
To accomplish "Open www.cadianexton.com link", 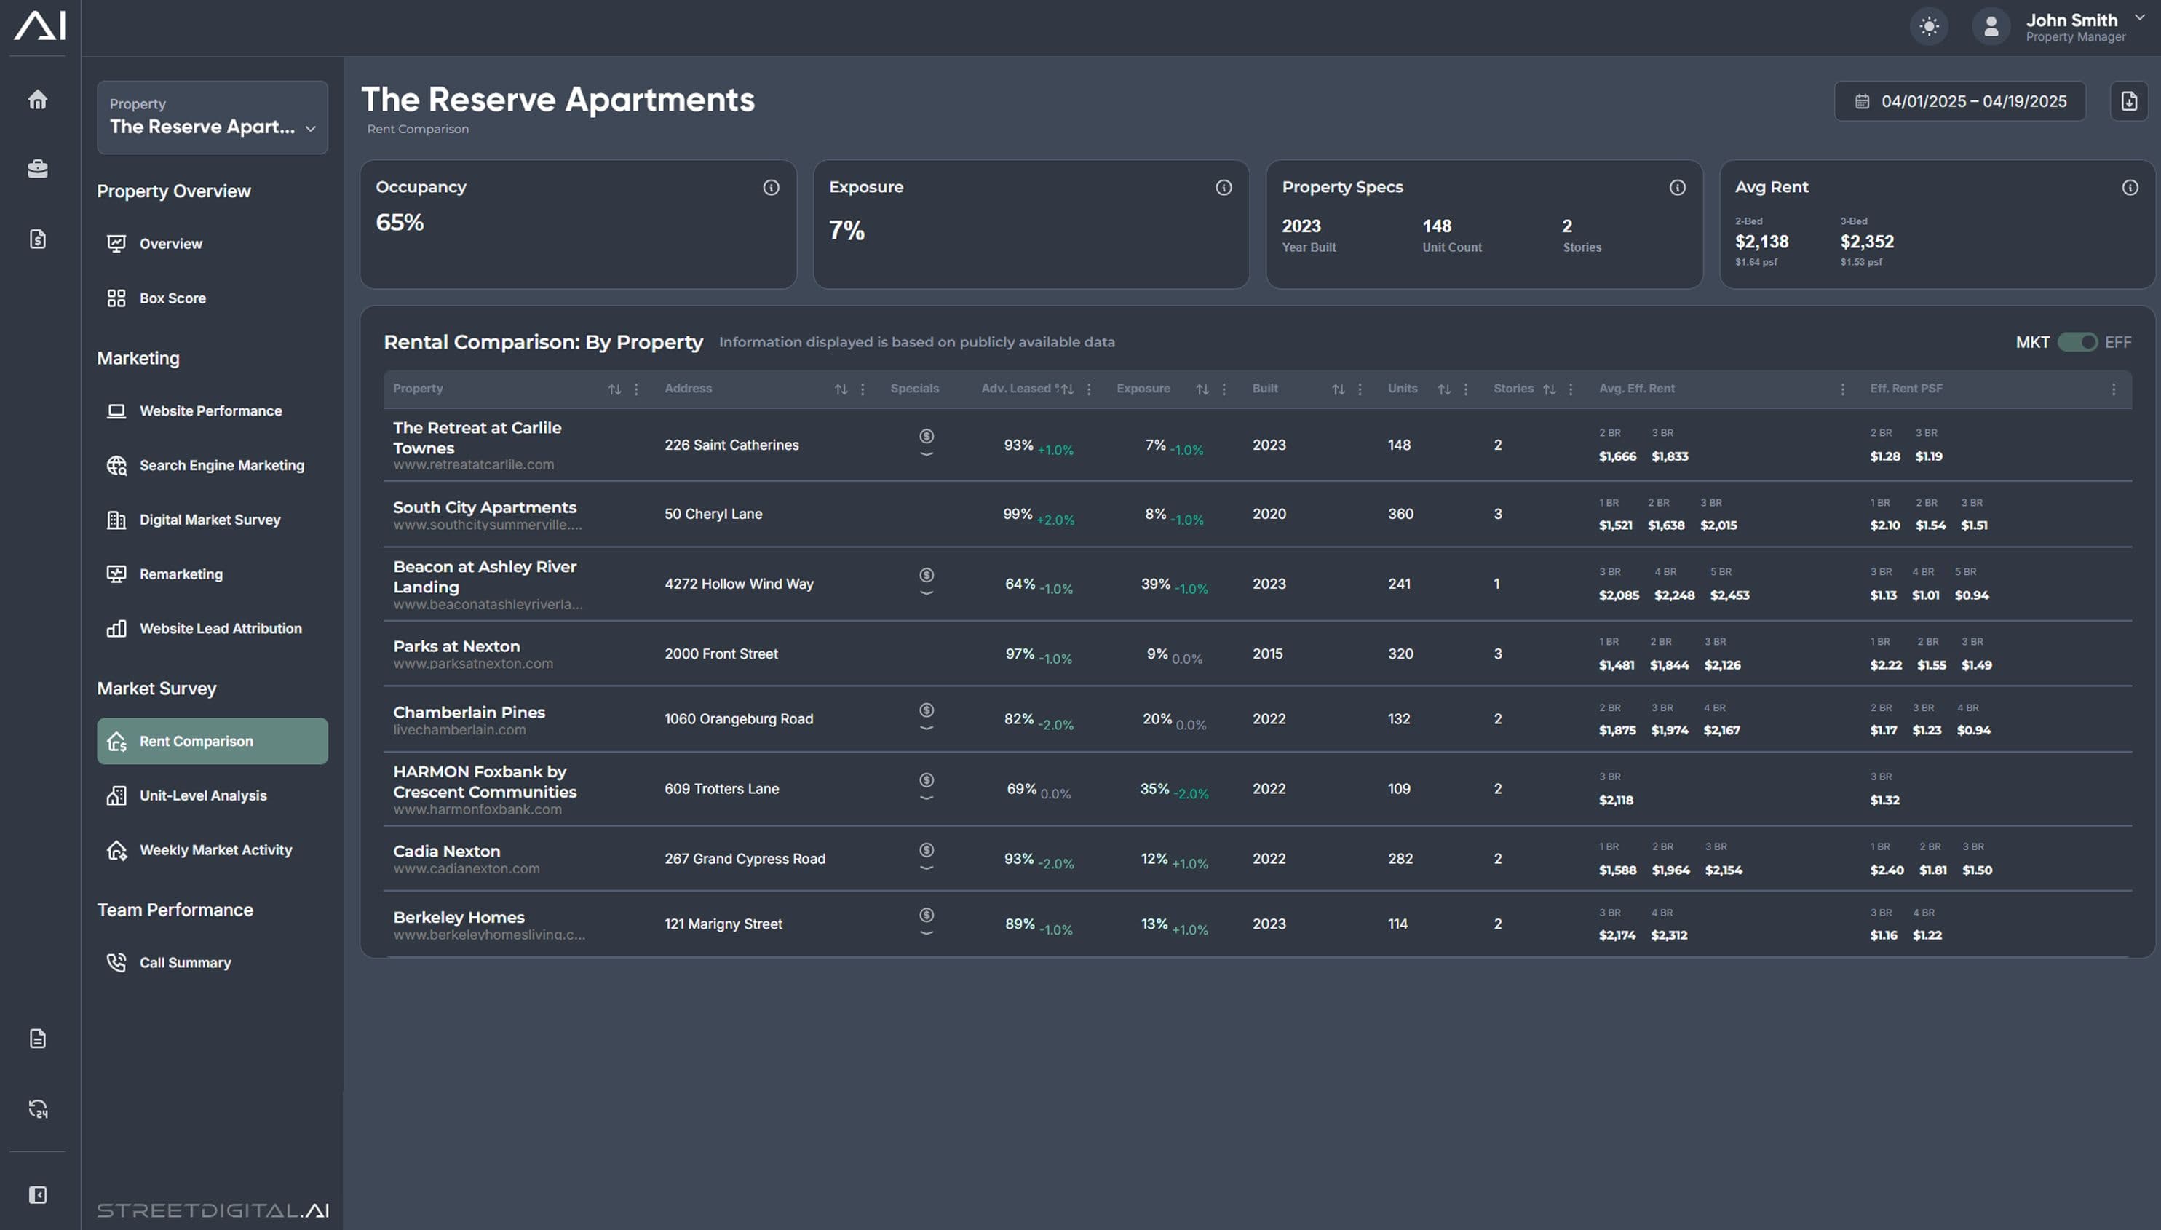I will pos(466,869).
